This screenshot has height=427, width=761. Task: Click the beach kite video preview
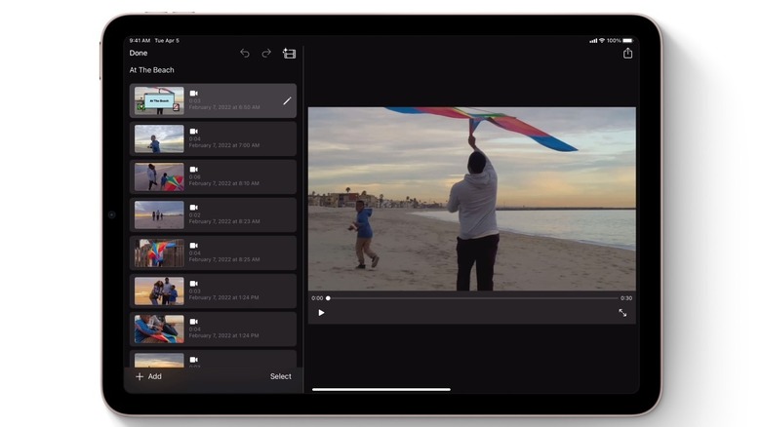pos(471,198)
